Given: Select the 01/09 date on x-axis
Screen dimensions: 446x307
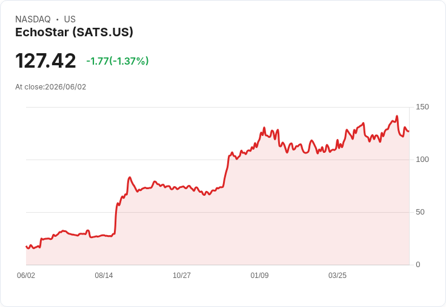Looking at the screenshot, I should click(x=259, y=275).
